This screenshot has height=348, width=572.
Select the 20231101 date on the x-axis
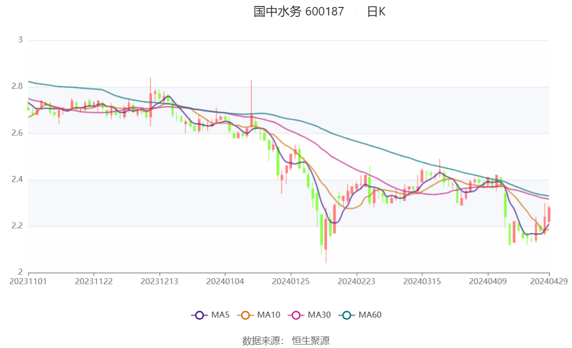point(28,281)
